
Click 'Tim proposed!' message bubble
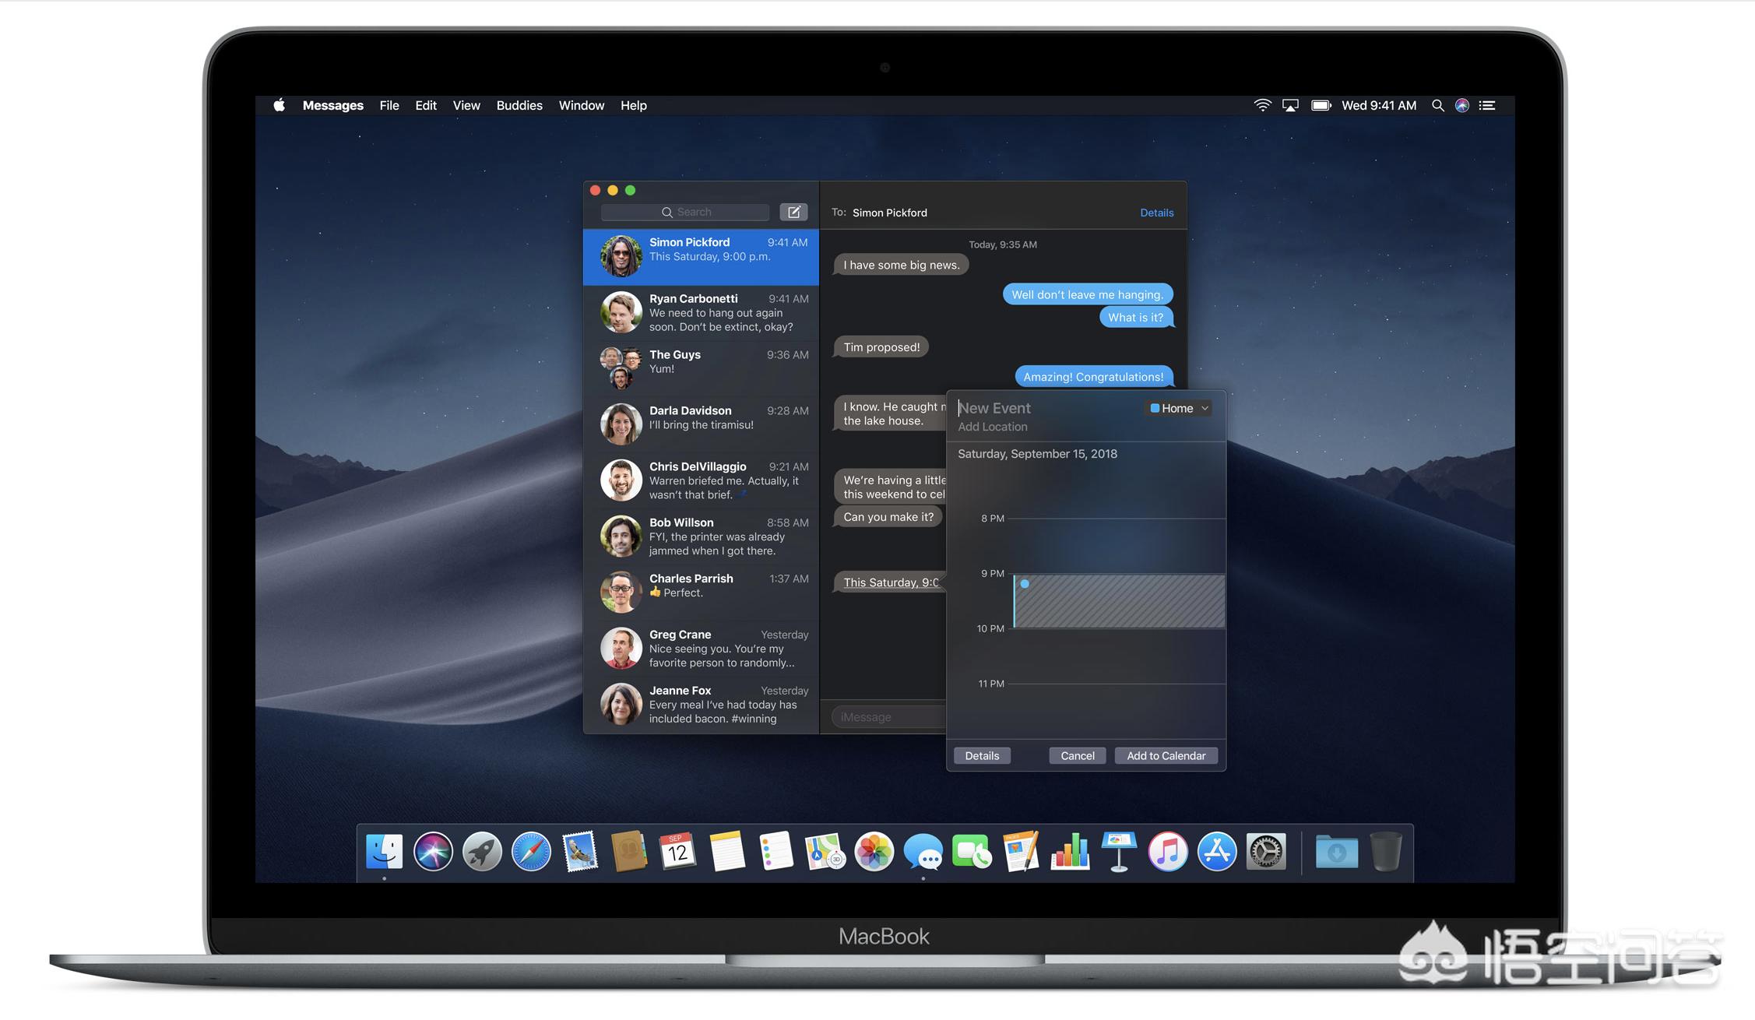point(881,347)
